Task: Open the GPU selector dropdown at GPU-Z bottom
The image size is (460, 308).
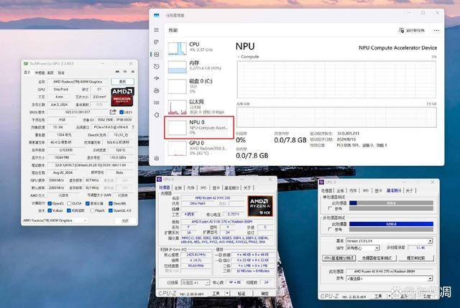Action: click(55, 220)
